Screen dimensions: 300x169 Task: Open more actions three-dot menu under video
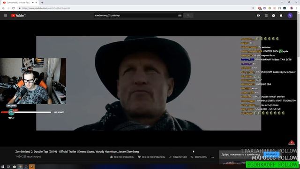[x=212, y=157]
